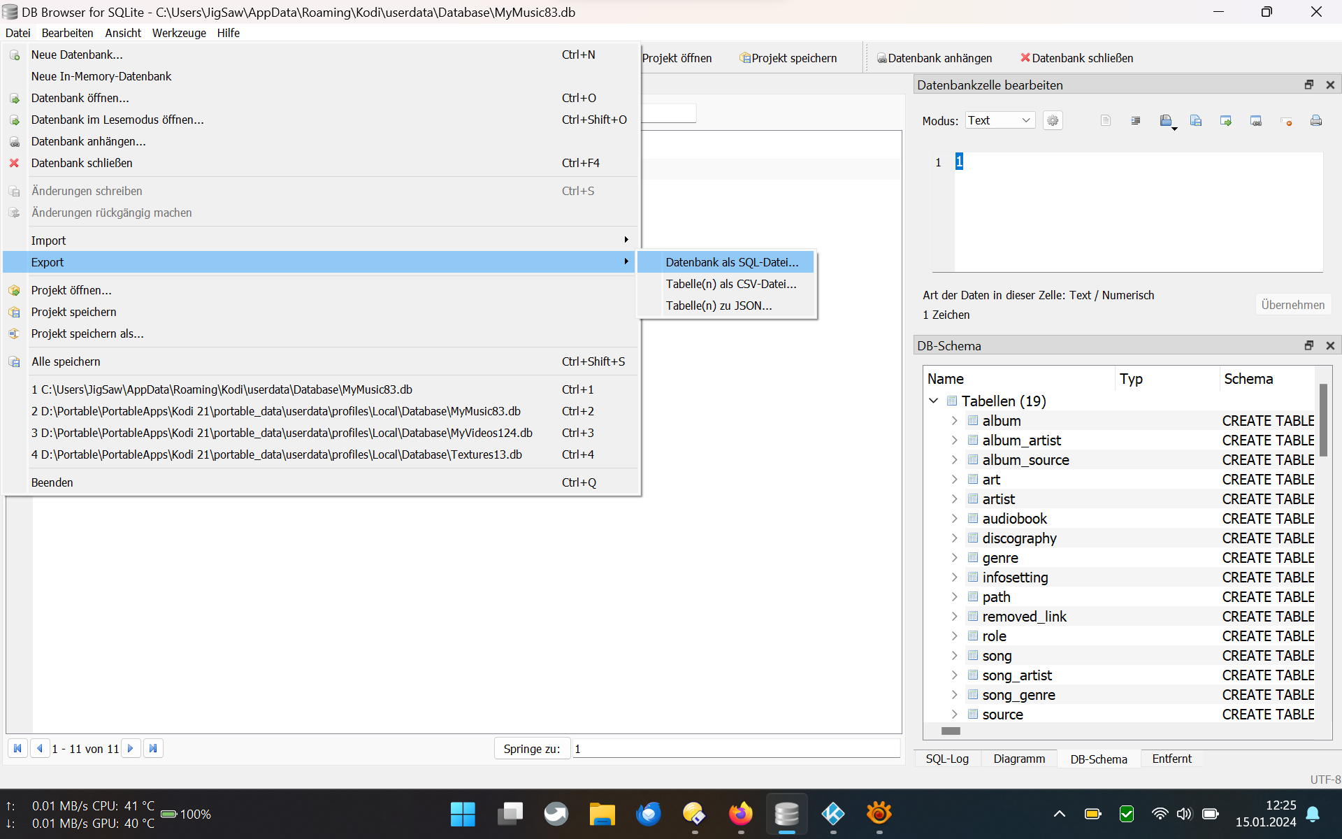Choose Tabelle(n) zu JSON... export
The image size is (1342, 839).
coord(726,306)
